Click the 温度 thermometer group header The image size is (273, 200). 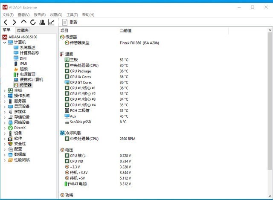pyautogui.click(x=67, y=54)
